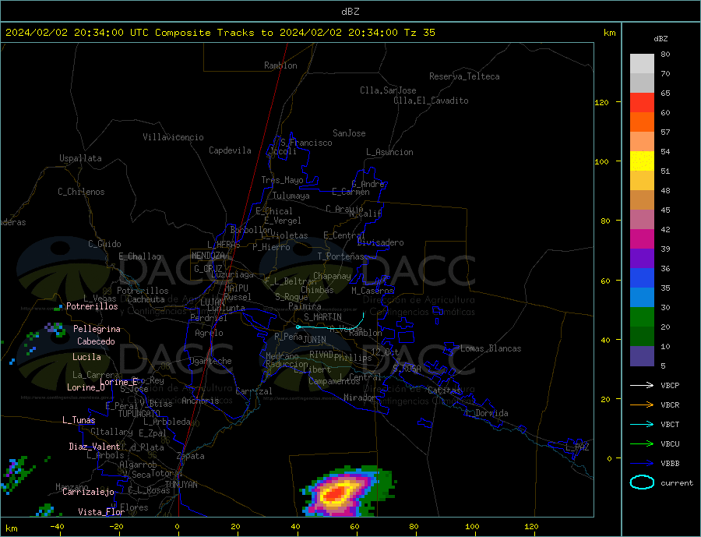Click the Ugarteche label

pos(210,361)
